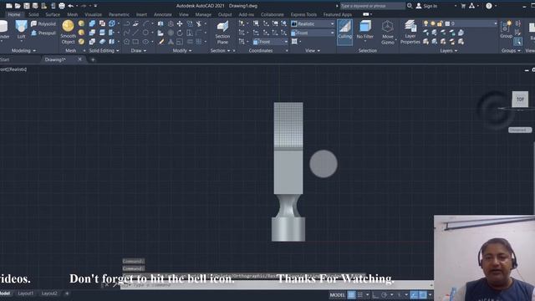Open the Section Plane tool
The image size is (535, 301).
[x=222, y=33]
